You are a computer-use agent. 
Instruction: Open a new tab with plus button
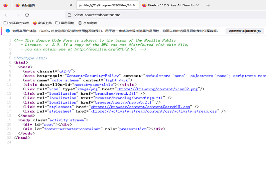point(208,5)
